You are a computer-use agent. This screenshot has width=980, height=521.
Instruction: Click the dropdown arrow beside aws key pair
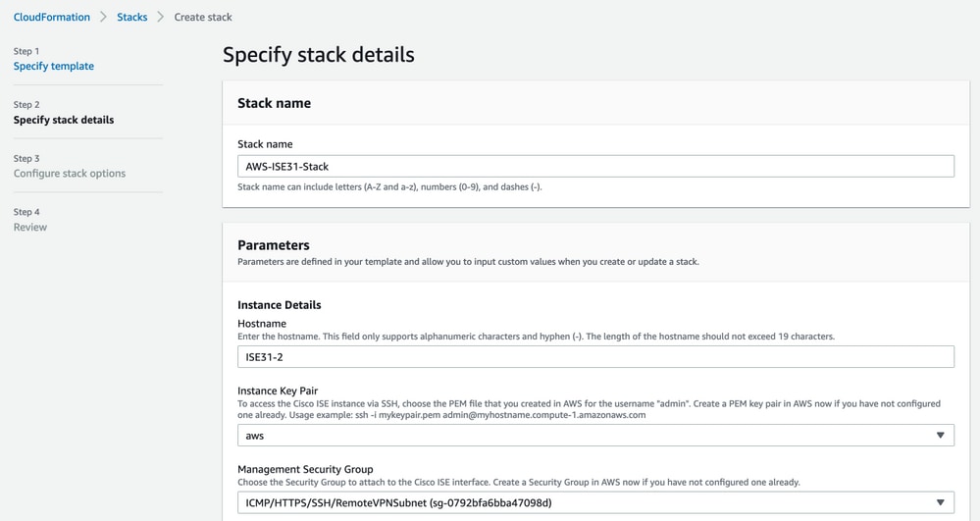[x=940, y=436]
